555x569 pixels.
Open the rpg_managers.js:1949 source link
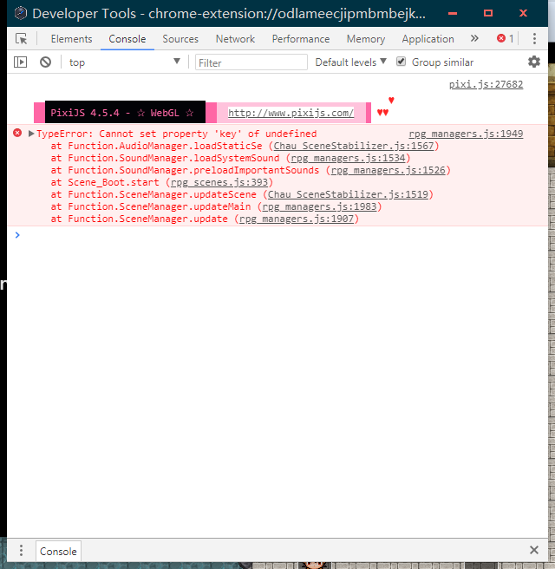pos(466,134)
